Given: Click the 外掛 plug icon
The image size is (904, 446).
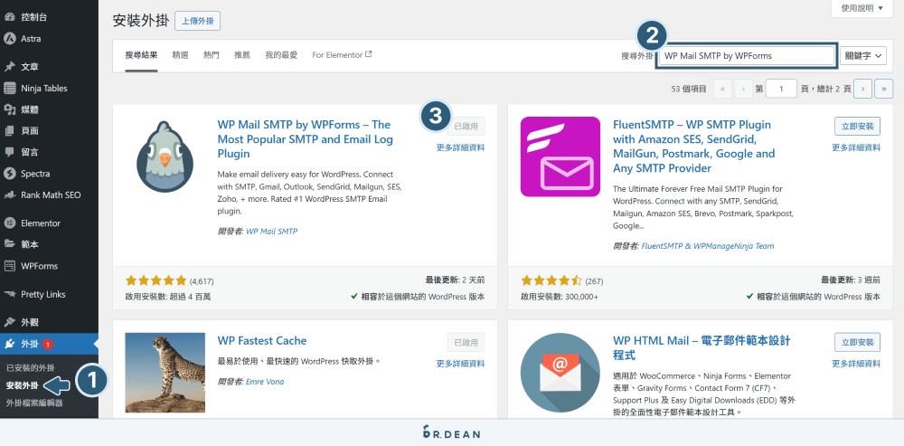Looking at the screenshot, I should coord(9,345).
